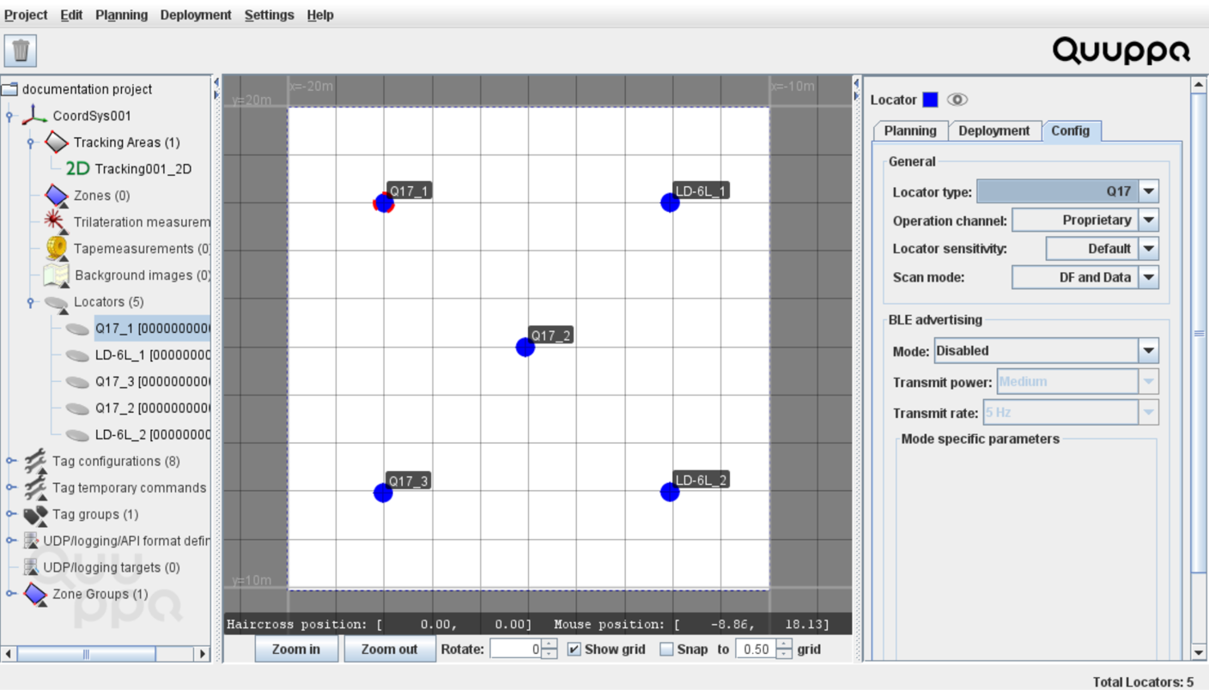This screenshot has width=1209, height=690.
Task: Switch to the Deployment tab
Action: [994, 130]
